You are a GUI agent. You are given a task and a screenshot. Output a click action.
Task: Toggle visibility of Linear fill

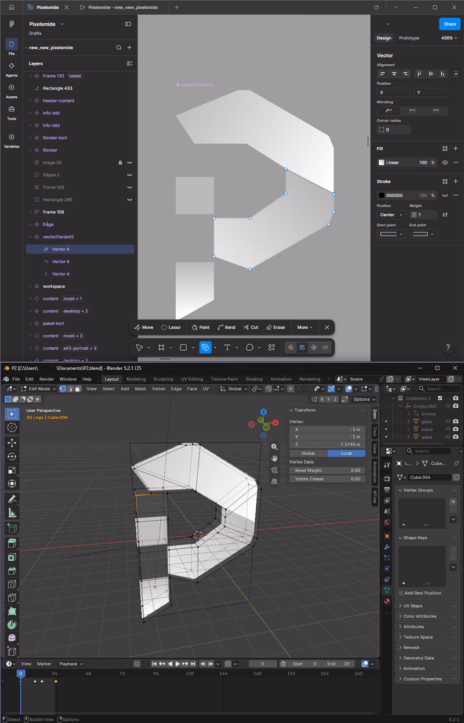445,162
